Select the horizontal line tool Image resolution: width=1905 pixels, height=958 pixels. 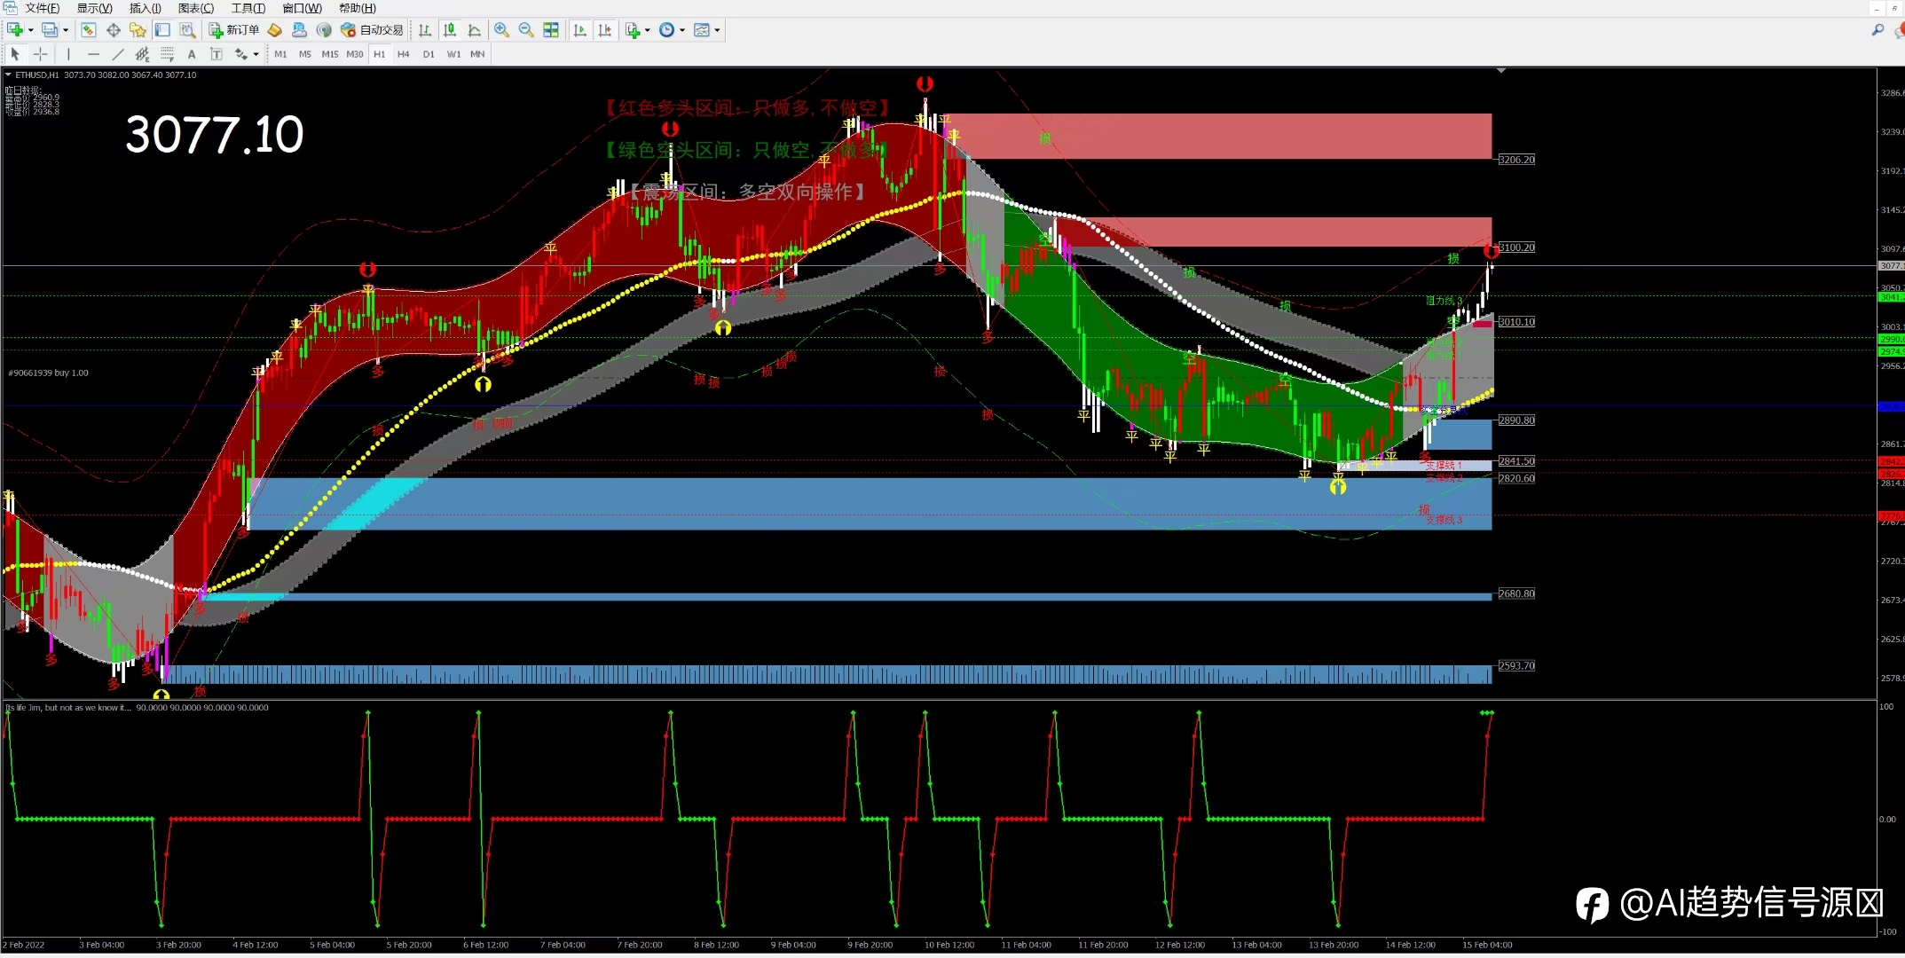(93, 54)
